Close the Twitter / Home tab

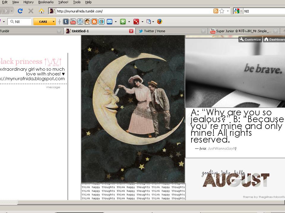click(x=203, y=31)
